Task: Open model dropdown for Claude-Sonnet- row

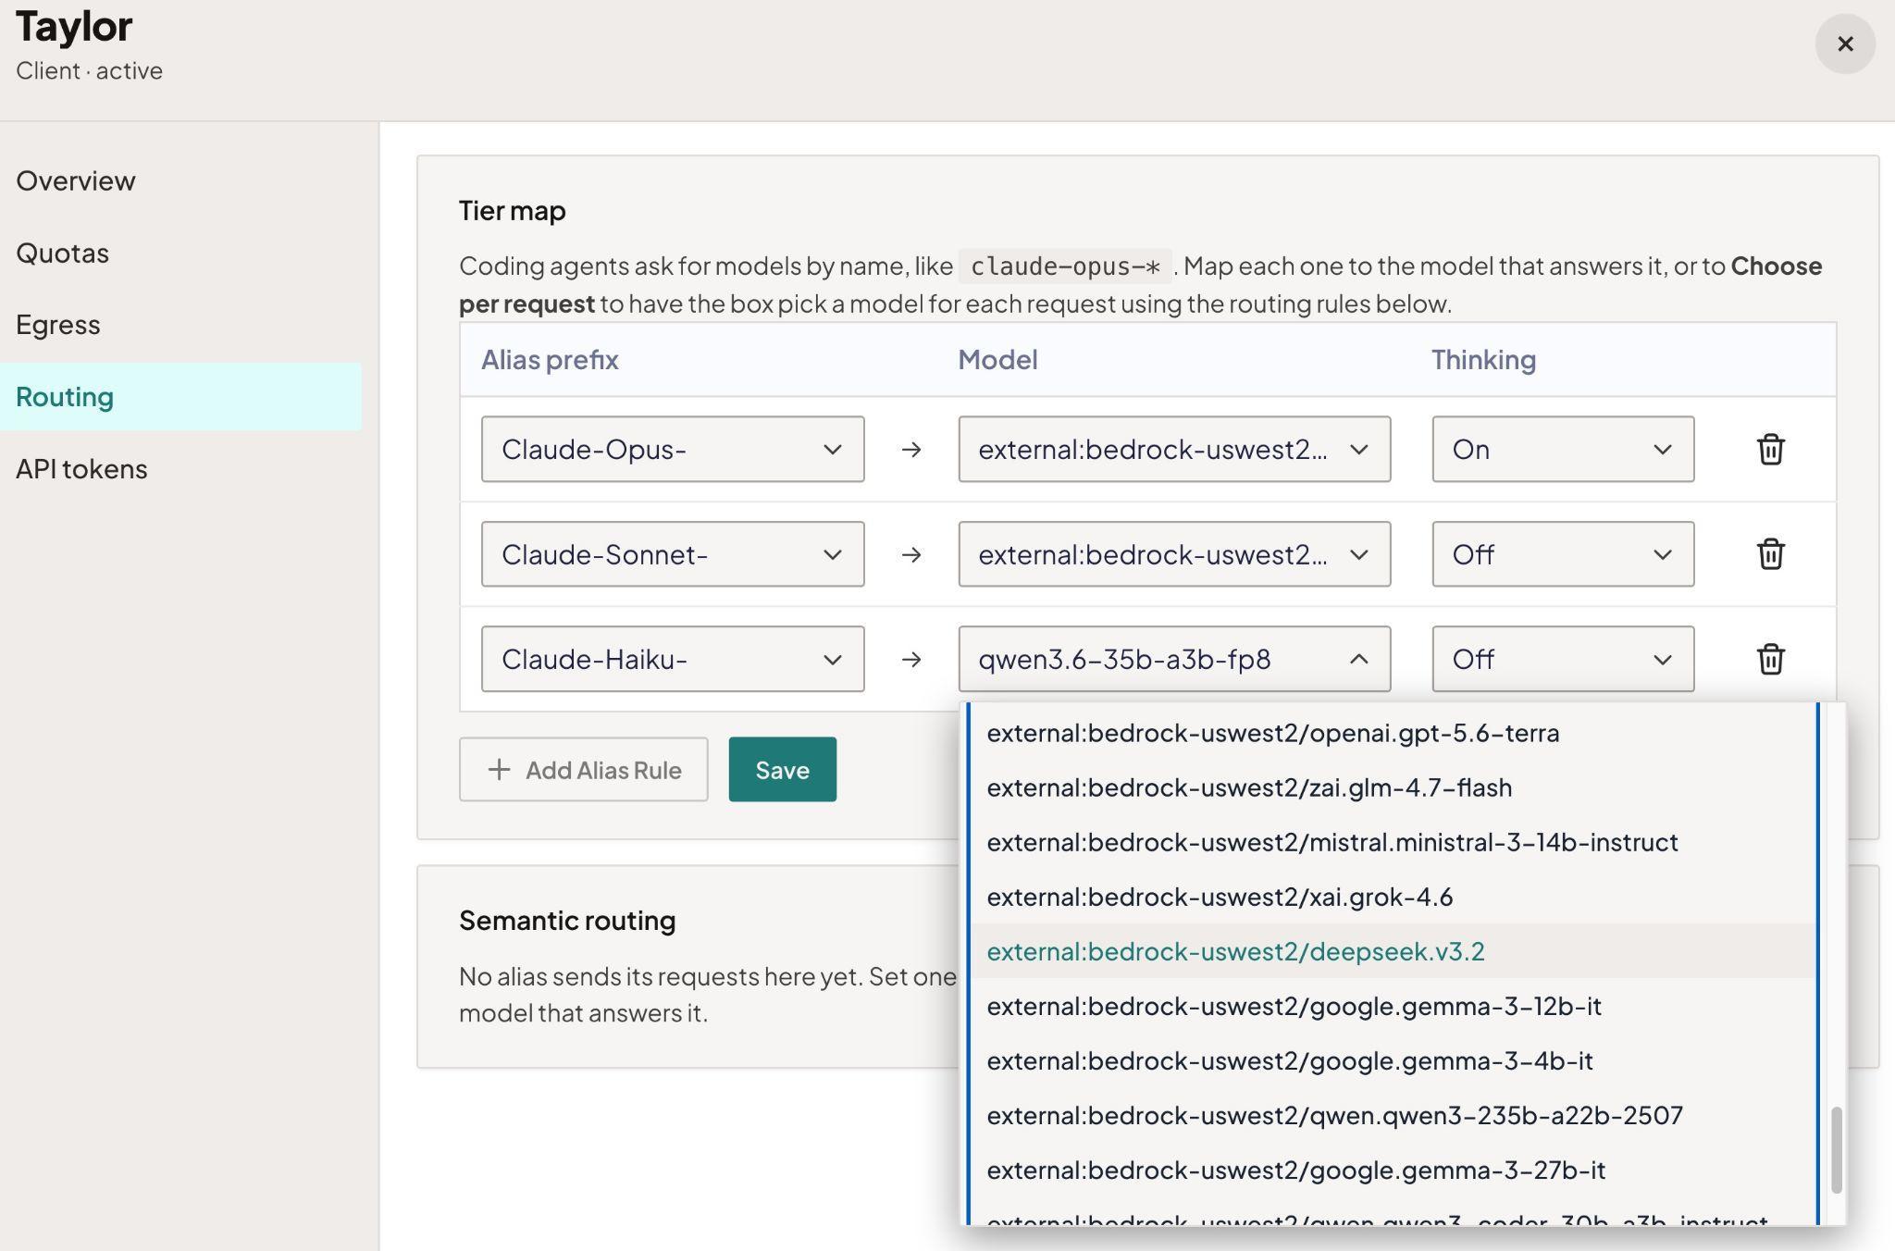Action: pyautogui.click(x=1174, y=554)
